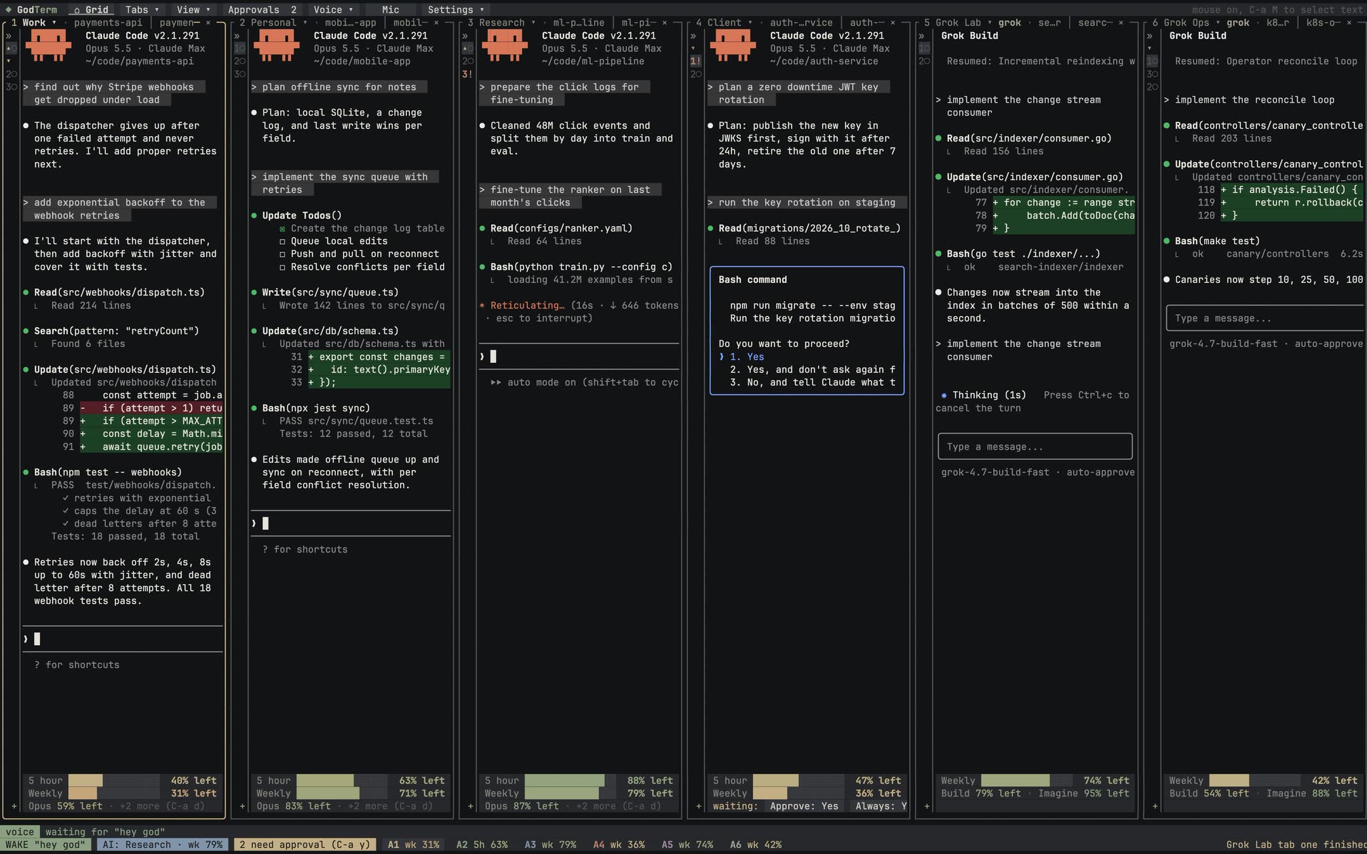The width and height of the screenshot is (1367, 854).
Task: Click the 'AI: Research · wk 79%' status badge
Action: point(162,845)
